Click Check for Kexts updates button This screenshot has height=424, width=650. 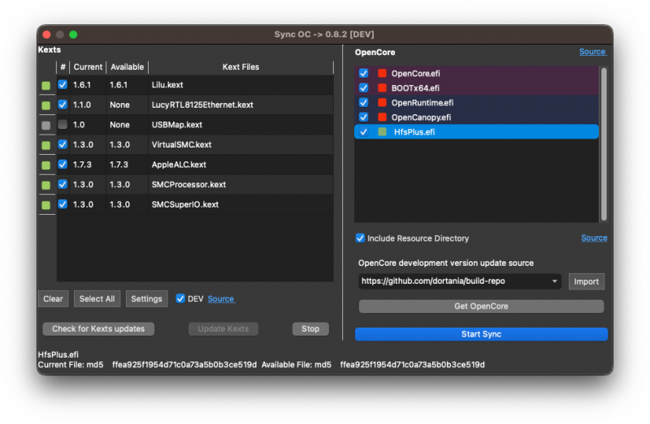coord(98,328)
